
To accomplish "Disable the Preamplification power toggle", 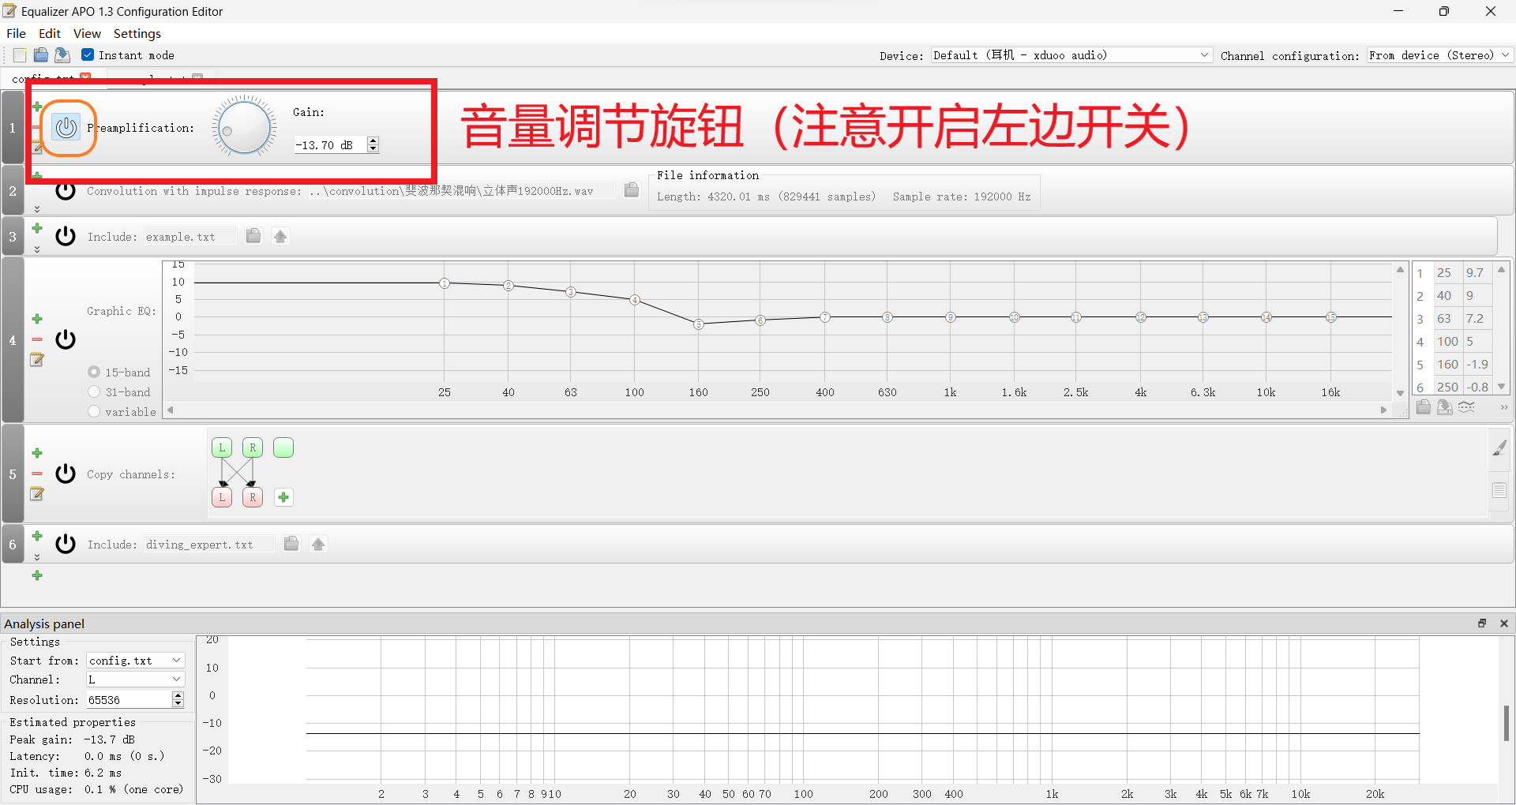I will point(66,128).
